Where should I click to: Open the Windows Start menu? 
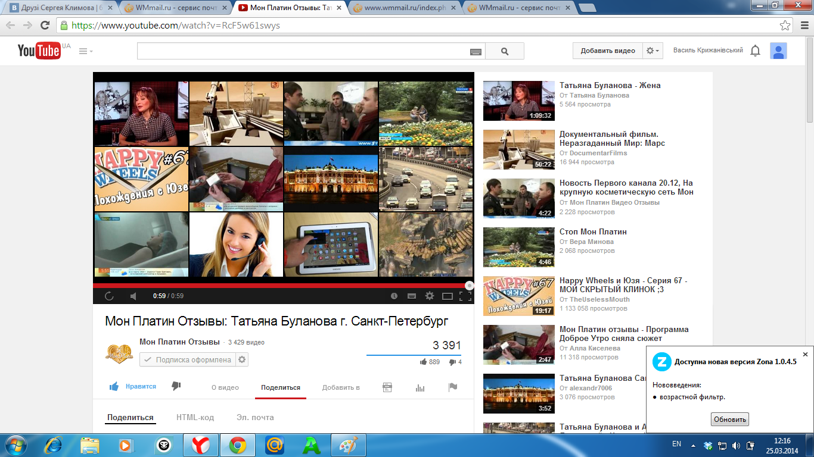(x=16, y=445)
